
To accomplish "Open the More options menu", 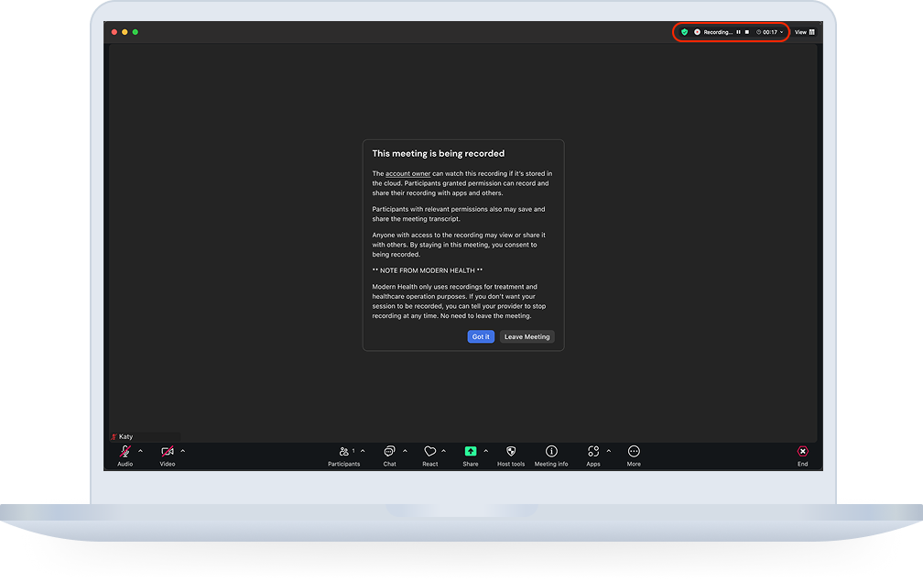I will click(x=634, y=451).
